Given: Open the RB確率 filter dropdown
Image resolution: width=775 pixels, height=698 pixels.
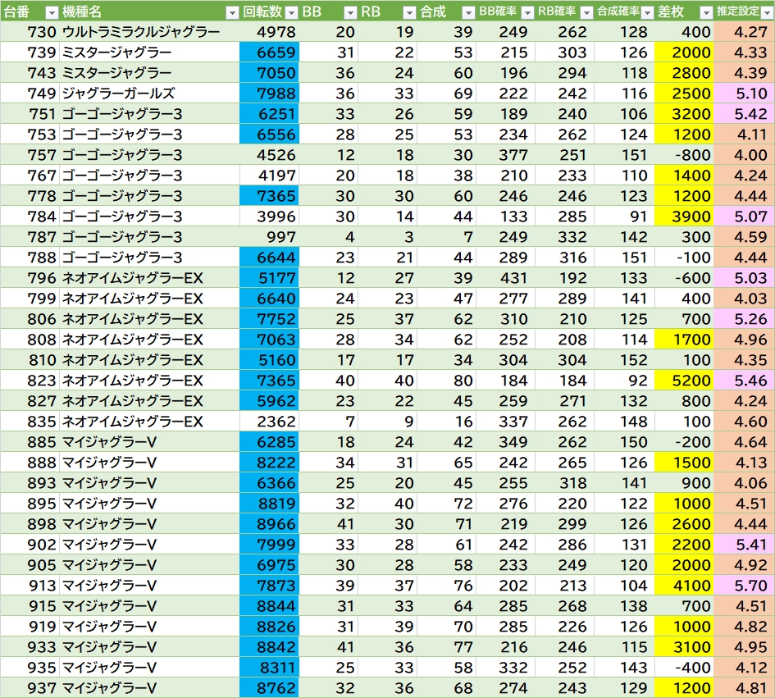Looking at the screenshot, I should 586,12.
